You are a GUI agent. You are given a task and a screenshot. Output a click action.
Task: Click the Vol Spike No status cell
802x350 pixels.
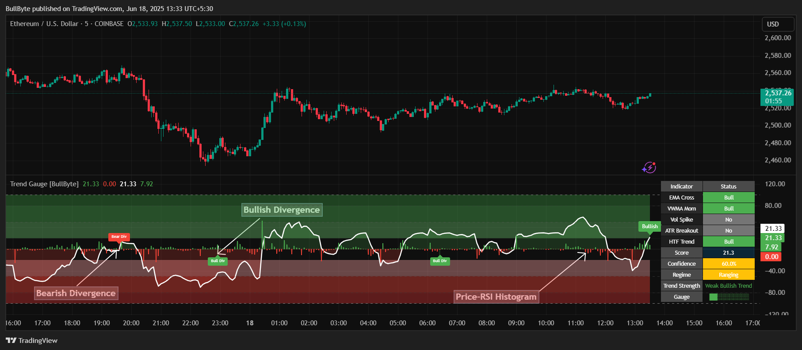click(729, 220)
